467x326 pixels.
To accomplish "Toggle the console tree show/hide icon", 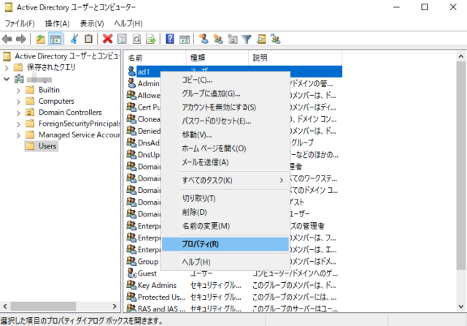I will point(55,39).
